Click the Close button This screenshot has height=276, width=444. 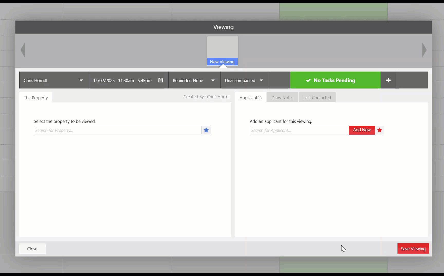(x=32, y=249)
